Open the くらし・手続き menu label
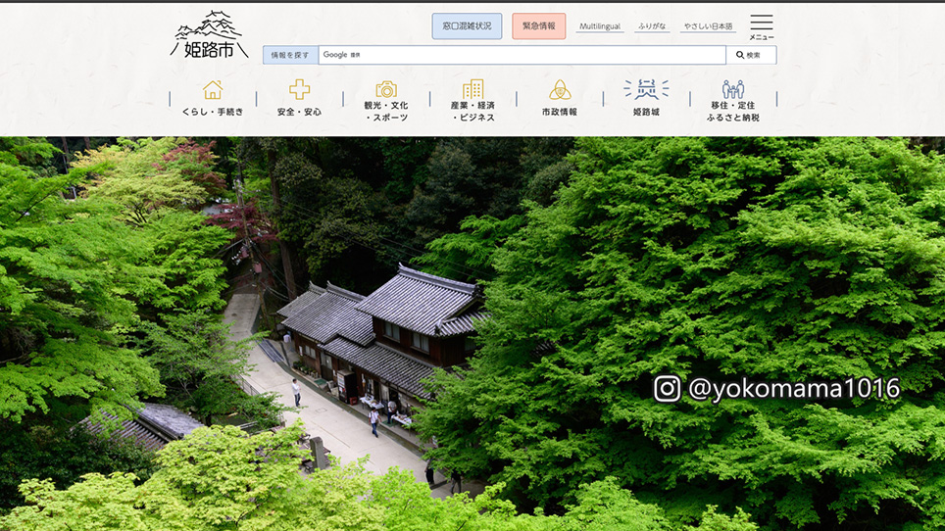Image resolution: width=945 pixels, height=531 pixels. 212,112
